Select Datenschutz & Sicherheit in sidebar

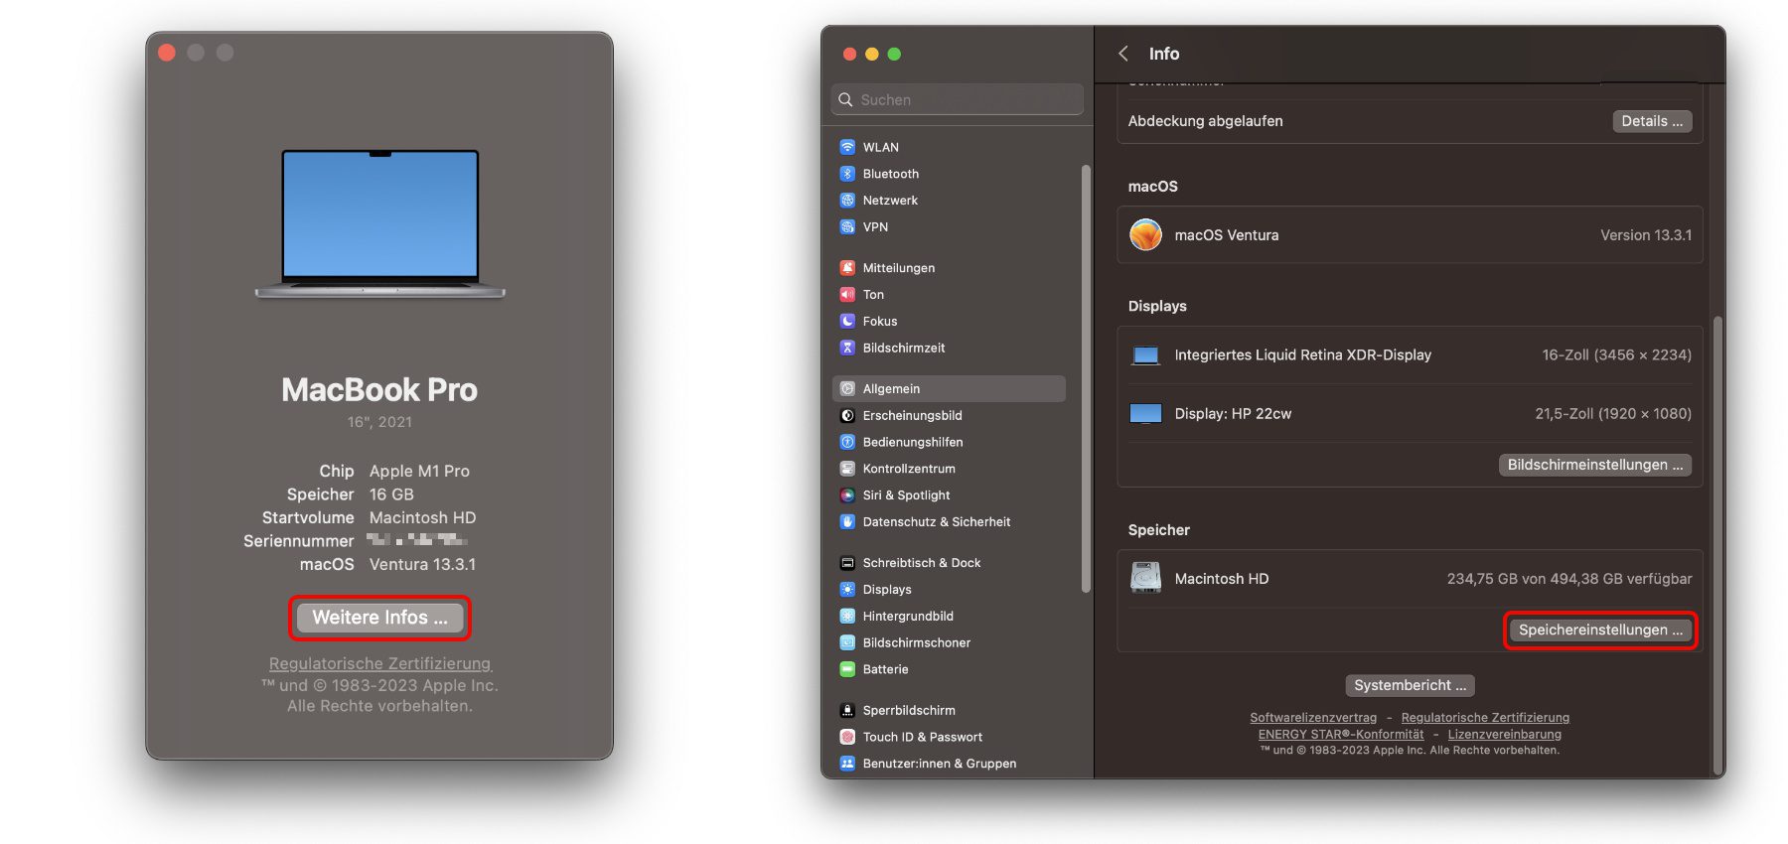point(936,522)
